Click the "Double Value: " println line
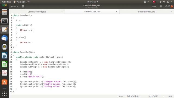 [48, 84]
